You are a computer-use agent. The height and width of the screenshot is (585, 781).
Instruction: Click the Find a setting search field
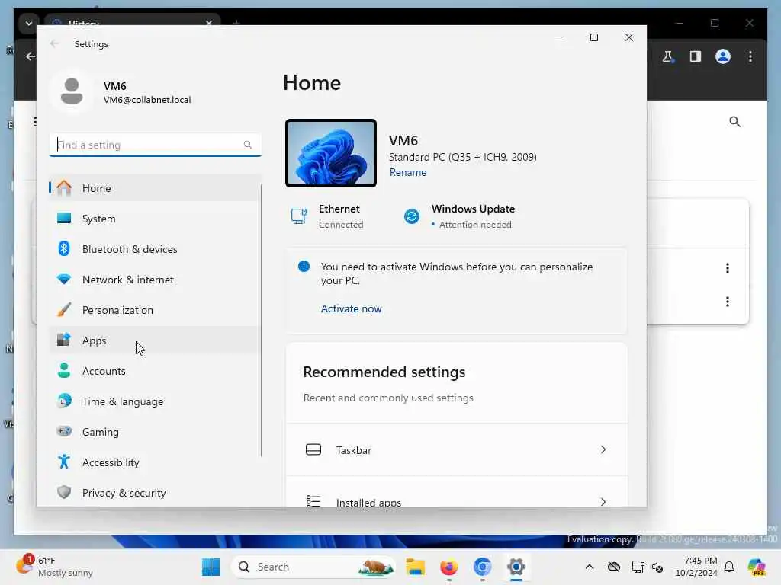[x=155, y=145]
